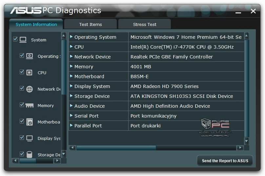Click the CPU chip icon in sidebar
The width and height of the screenshot is (265, 176).
point(30,73)
